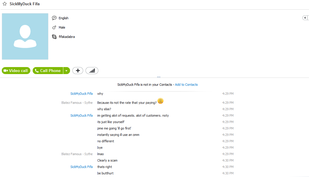Toggle the favorite star for SickMyDuck Fifa
Screen dimensions: 309x177
tap(5, 4)
